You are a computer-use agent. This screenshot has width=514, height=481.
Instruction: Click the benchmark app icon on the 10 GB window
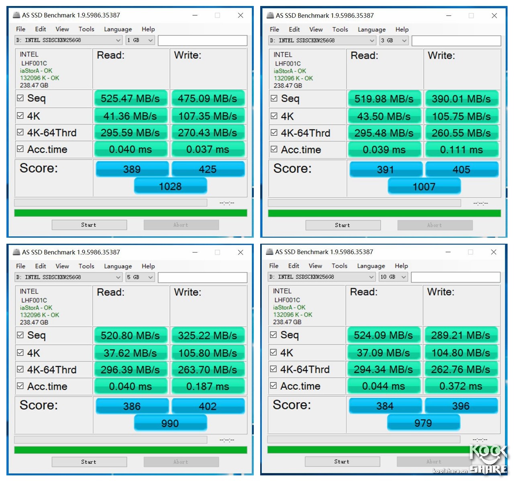click(269, 252)
